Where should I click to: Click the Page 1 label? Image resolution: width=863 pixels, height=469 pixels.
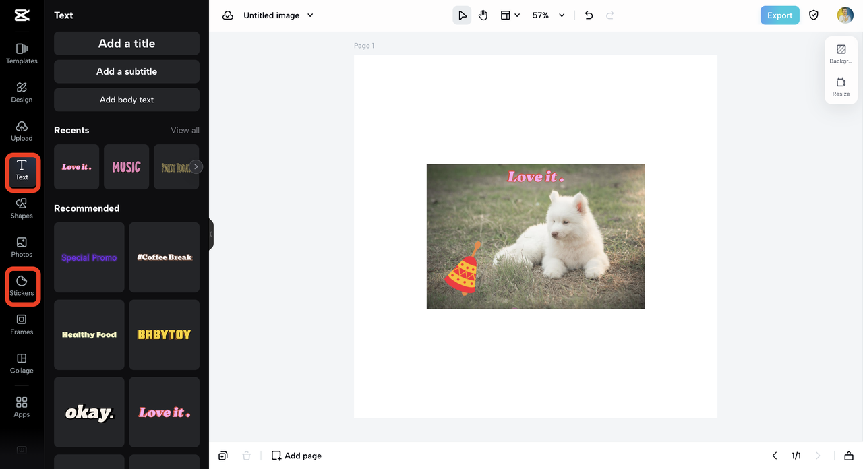[364, 46]
